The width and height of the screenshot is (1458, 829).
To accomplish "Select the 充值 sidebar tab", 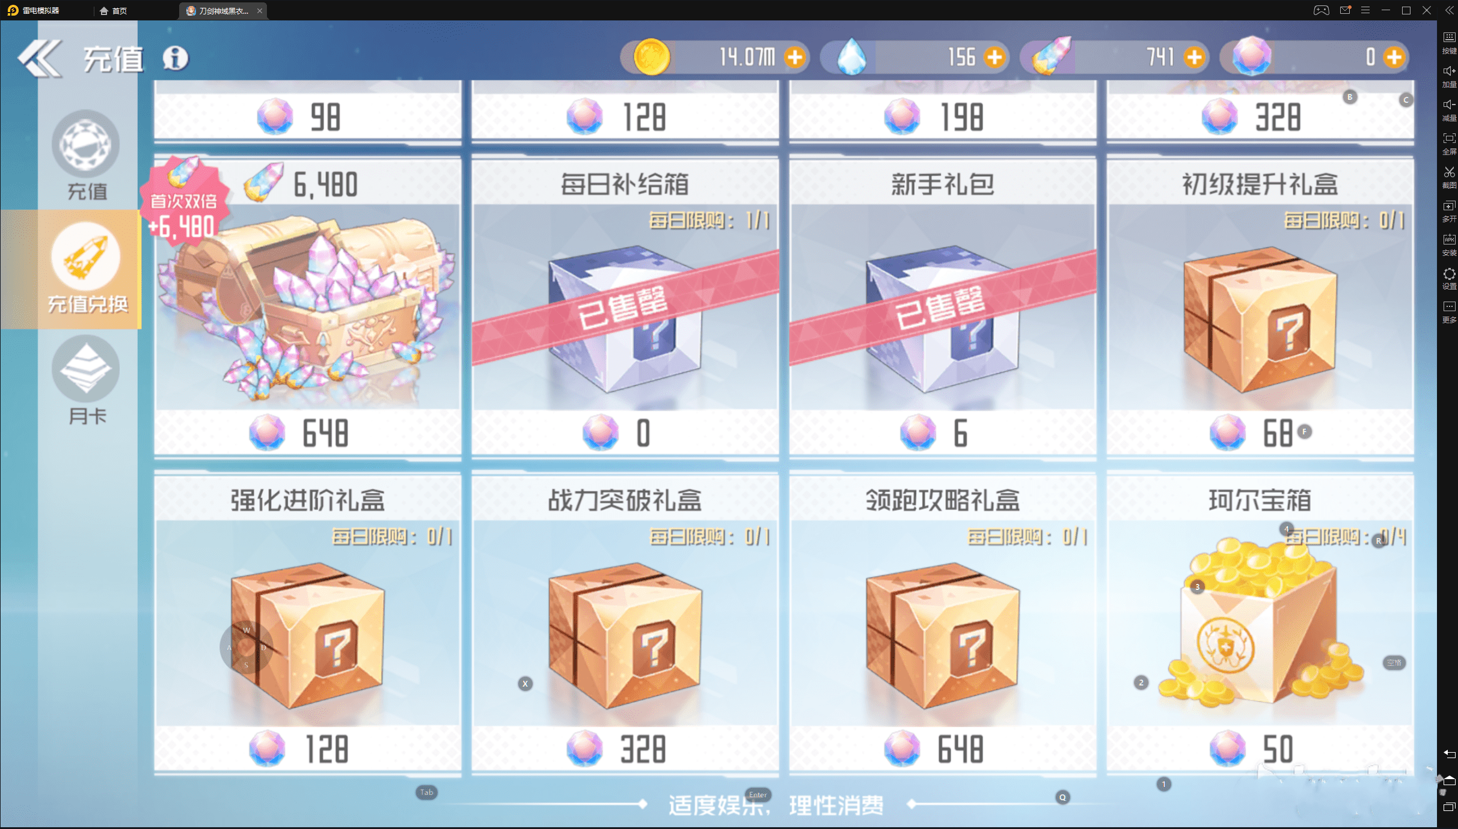I will tap(86, 156).
